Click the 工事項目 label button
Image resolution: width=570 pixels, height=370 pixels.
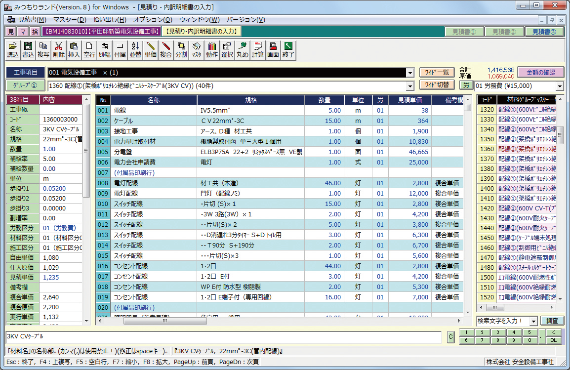[x=26, y=72]
